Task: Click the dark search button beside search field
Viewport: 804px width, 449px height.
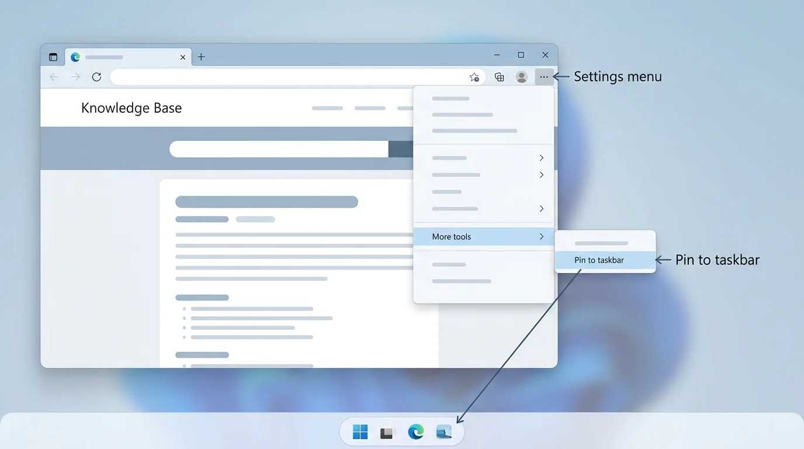Action: (x=401, y=149)
